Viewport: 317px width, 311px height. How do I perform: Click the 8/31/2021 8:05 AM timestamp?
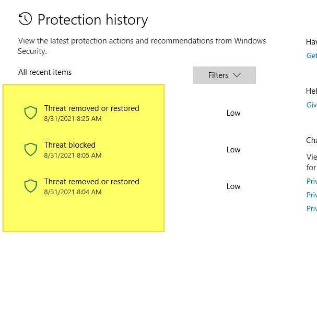pos(73,155)
